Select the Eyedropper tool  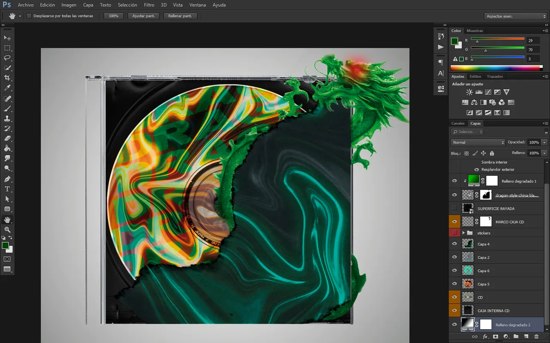click(7, 88)
